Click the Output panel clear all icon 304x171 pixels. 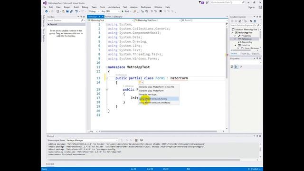coord(136,140)
